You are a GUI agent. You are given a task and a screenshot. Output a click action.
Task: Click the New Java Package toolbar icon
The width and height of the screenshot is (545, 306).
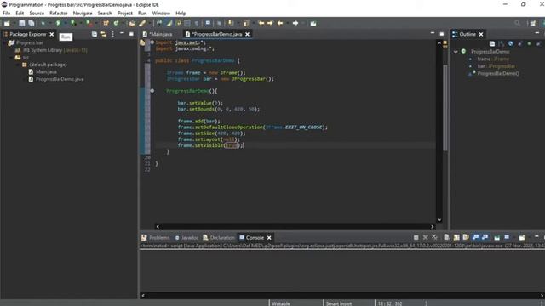coord(106,23)
